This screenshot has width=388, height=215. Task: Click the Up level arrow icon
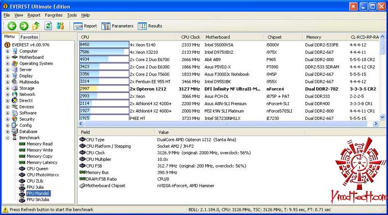36,26
